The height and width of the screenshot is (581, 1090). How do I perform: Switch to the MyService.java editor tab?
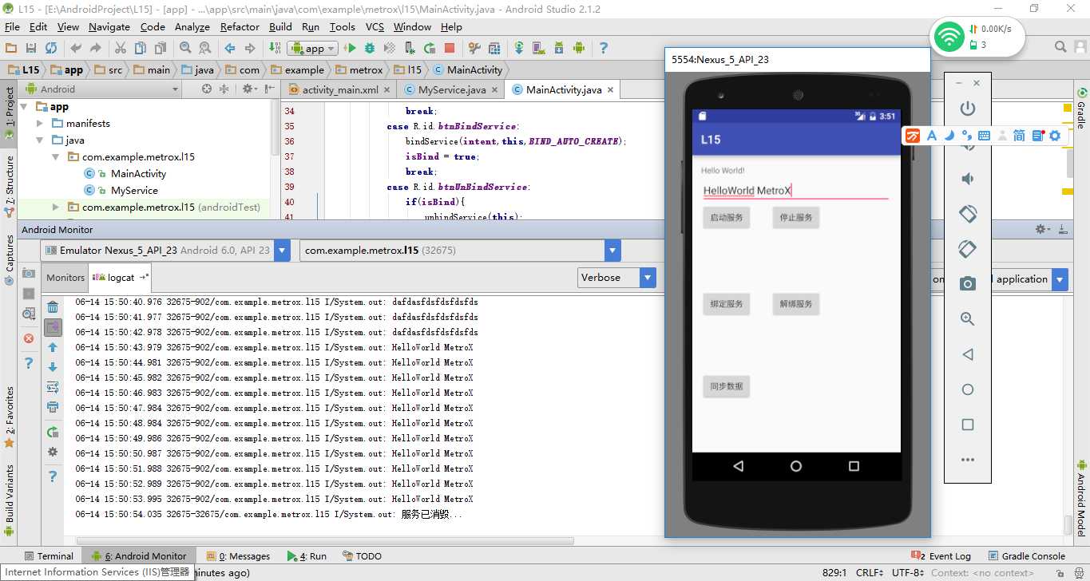(452, 90)
